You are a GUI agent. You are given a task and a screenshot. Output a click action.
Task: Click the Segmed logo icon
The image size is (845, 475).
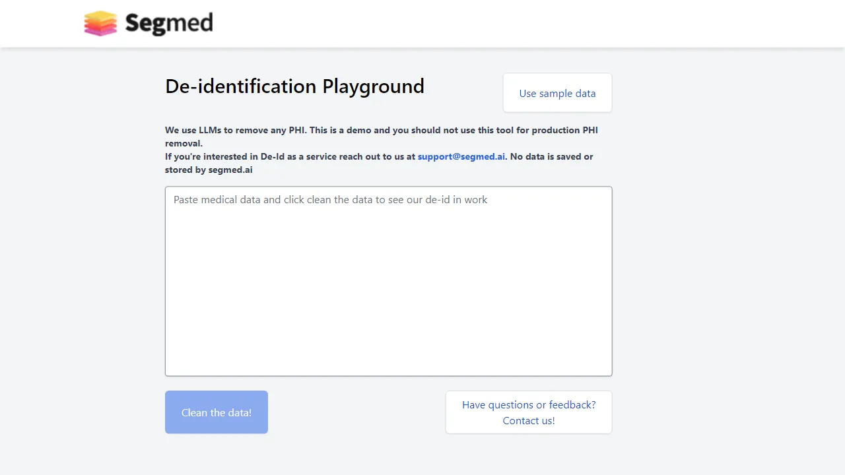(100, 24)
